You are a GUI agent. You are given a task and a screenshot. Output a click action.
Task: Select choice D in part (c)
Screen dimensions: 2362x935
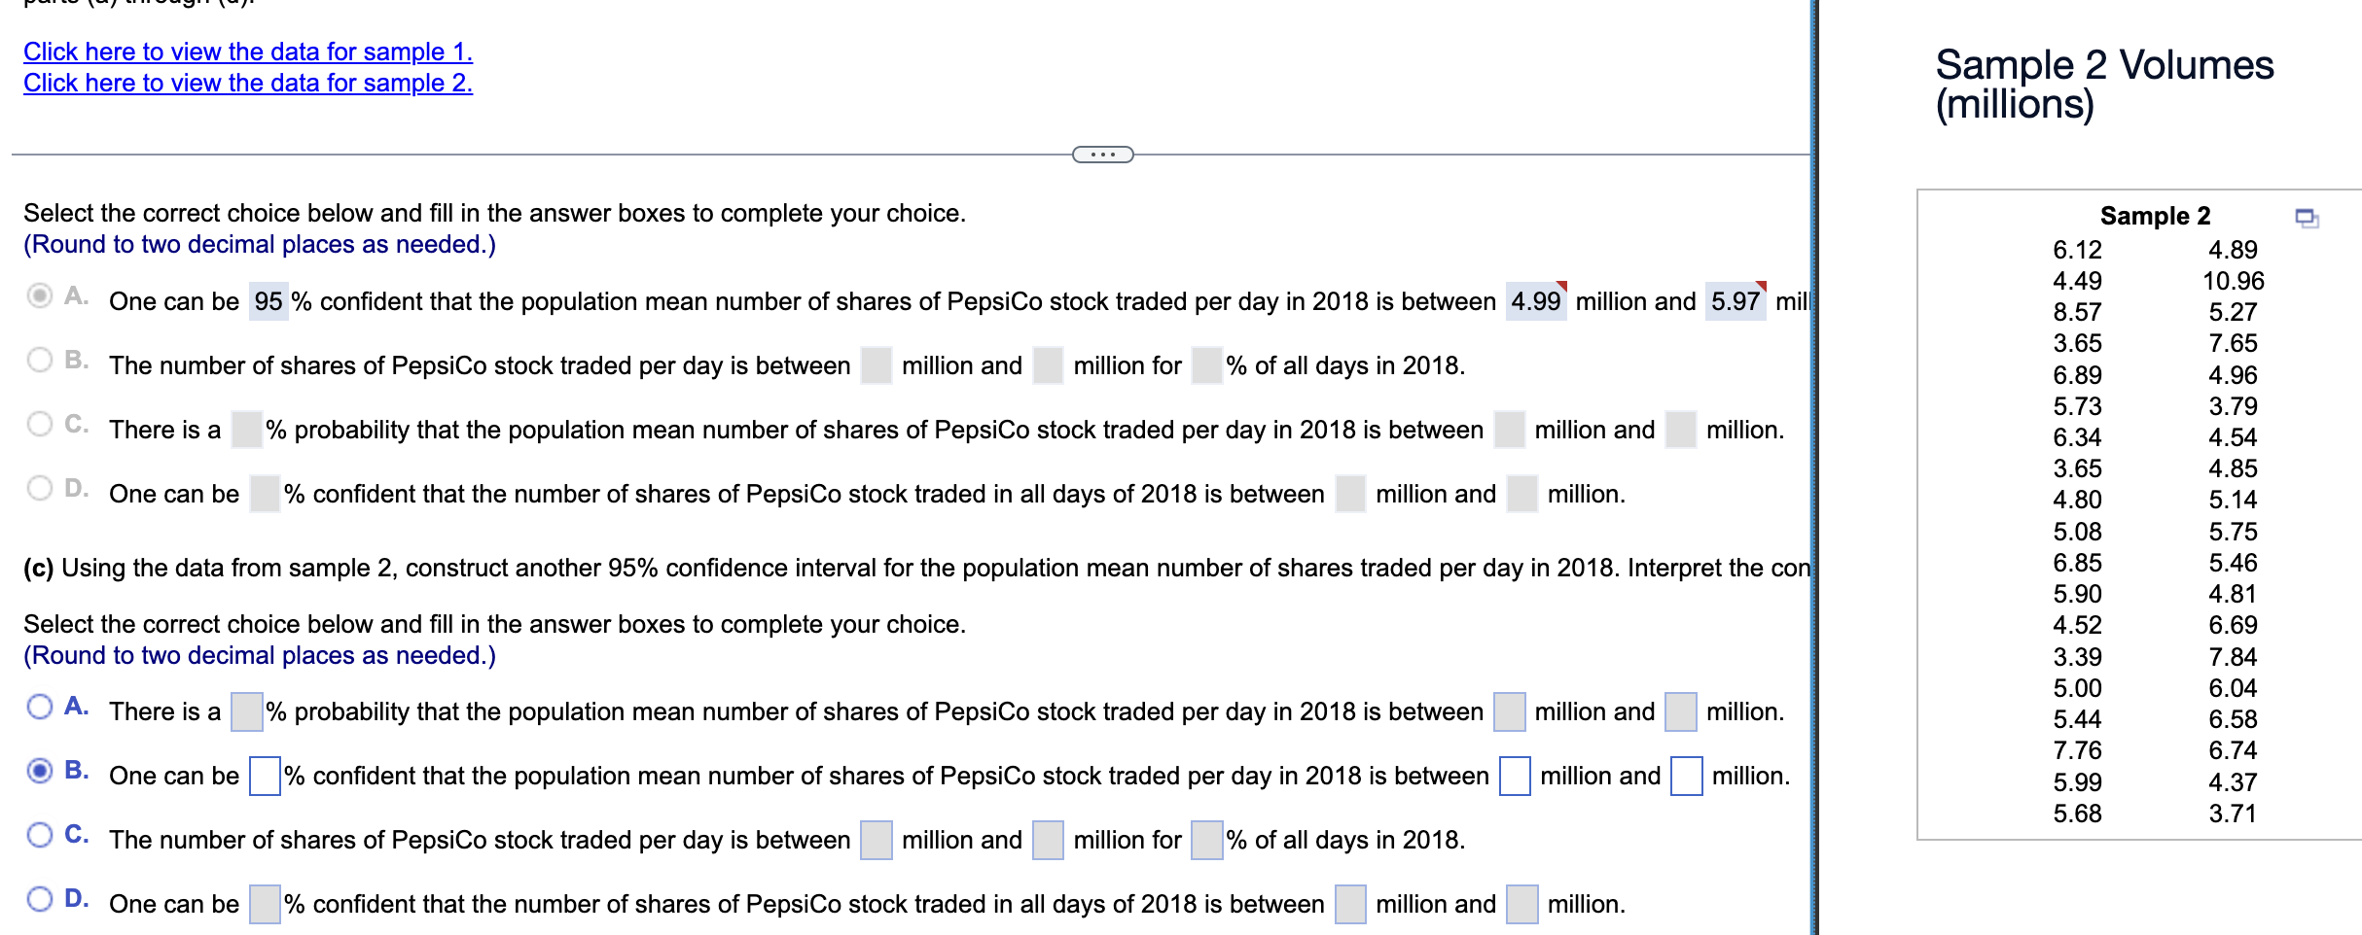pyautogui.click(x=39, y=898)
